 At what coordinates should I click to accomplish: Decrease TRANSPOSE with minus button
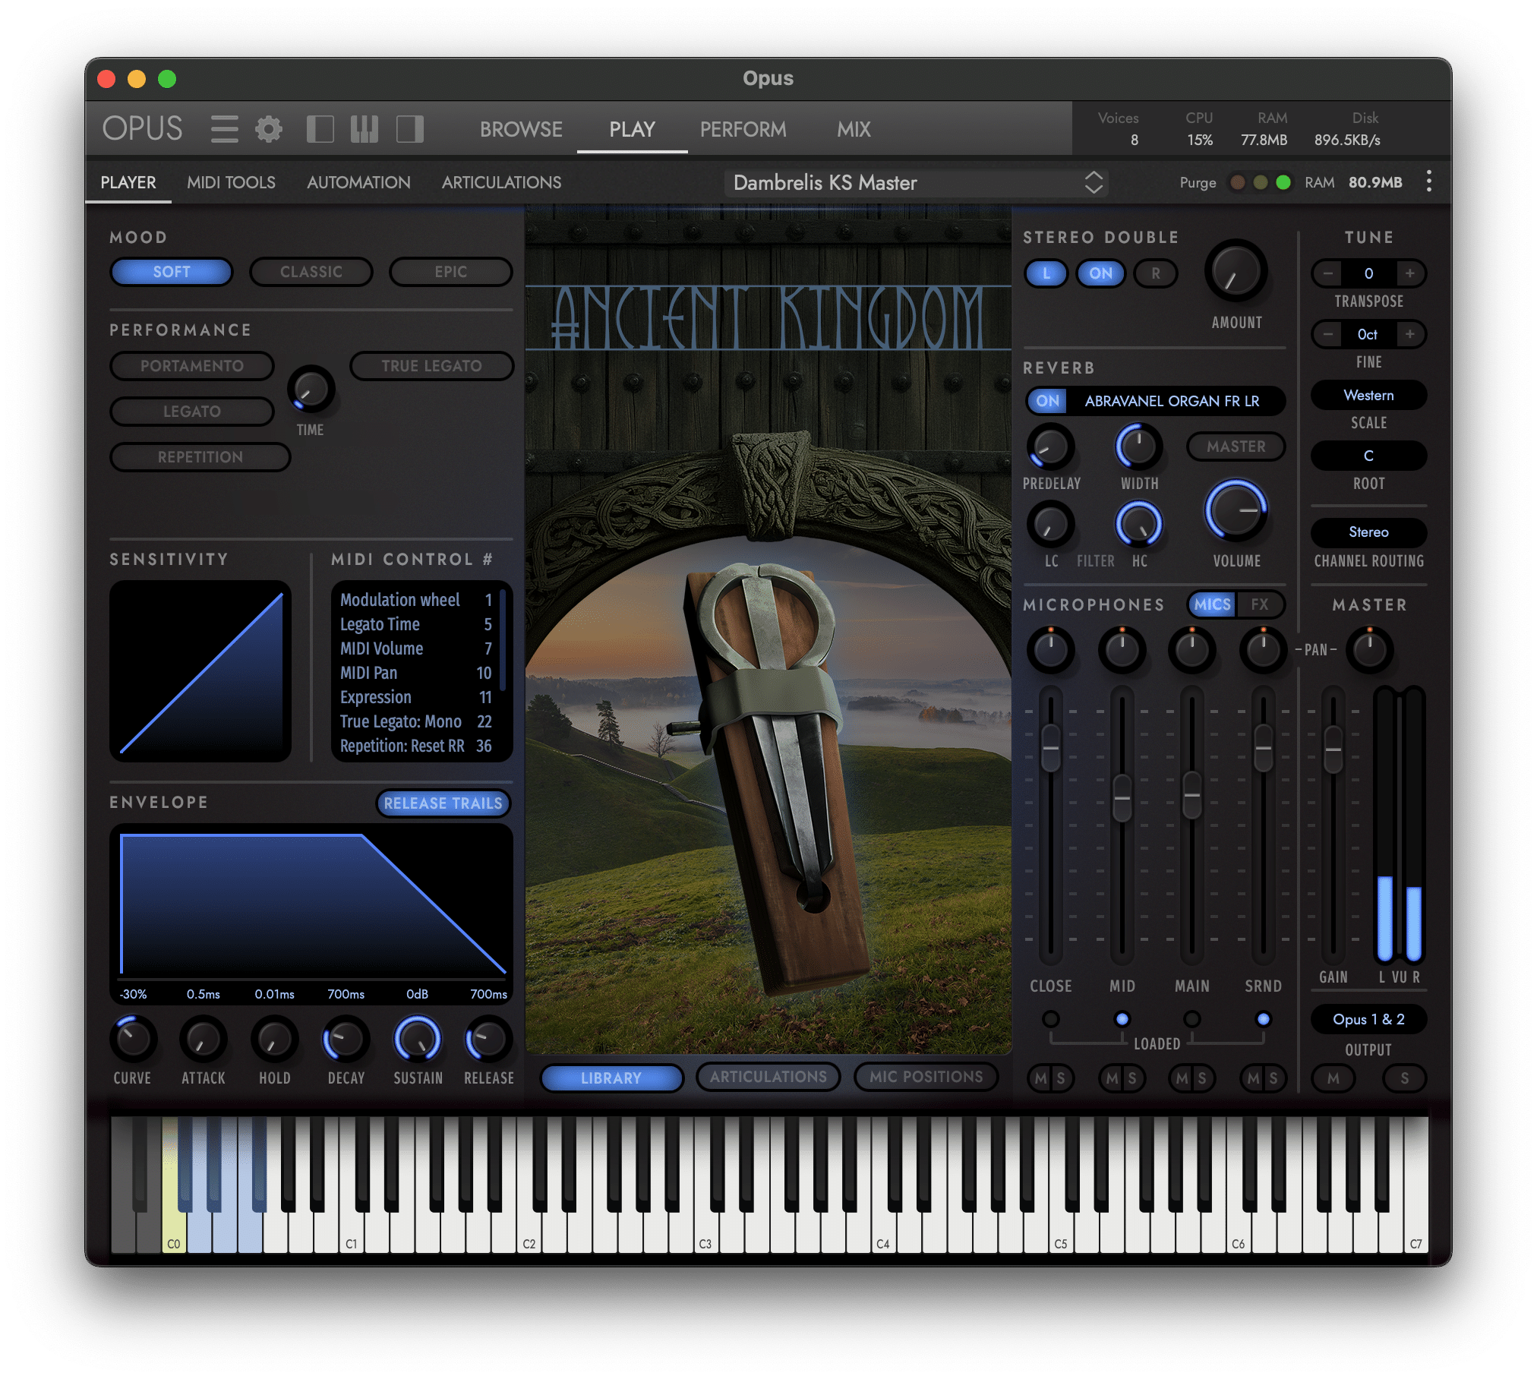tap(1327, 273)
